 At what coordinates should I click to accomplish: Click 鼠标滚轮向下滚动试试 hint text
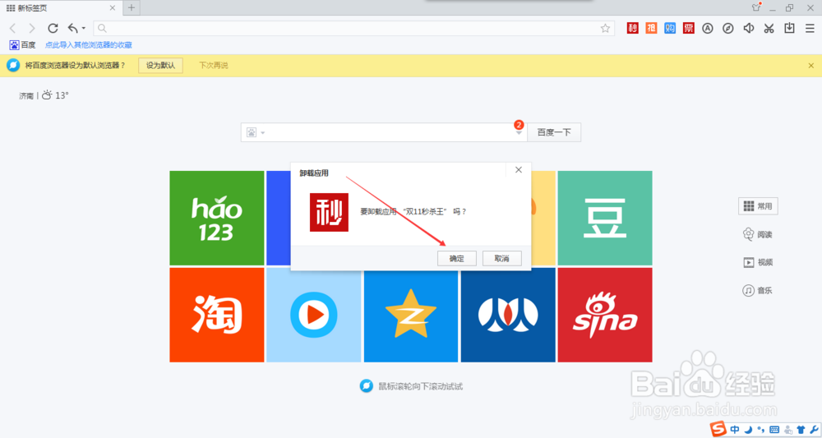[x=420, y=387]
